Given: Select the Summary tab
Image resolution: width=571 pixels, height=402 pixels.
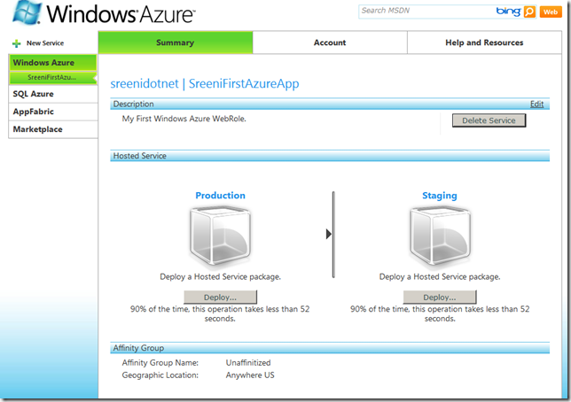Looking at the screenshot, I should pos(175,43).
